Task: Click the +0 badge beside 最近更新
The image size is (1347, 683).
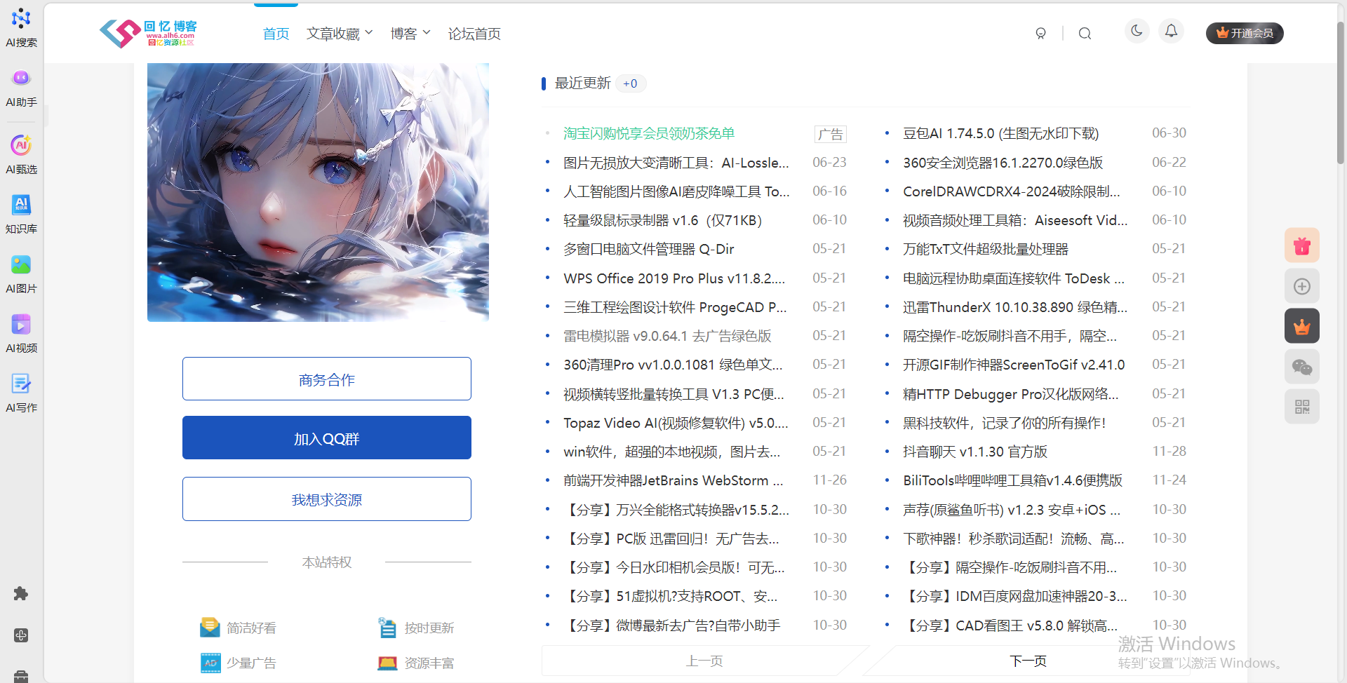Action: click(631, 83)
